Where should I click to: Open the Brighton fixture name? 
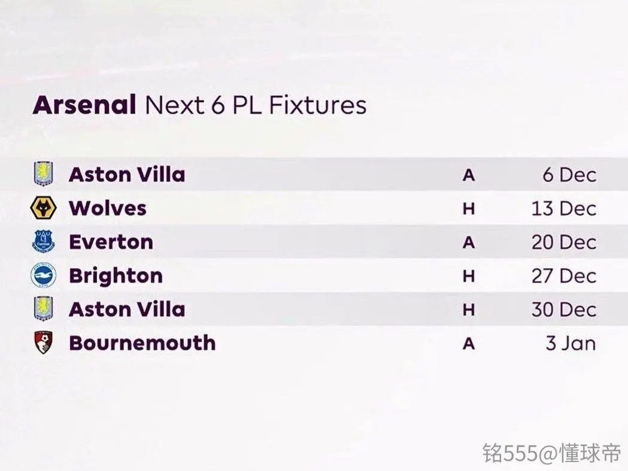(116, 276)
